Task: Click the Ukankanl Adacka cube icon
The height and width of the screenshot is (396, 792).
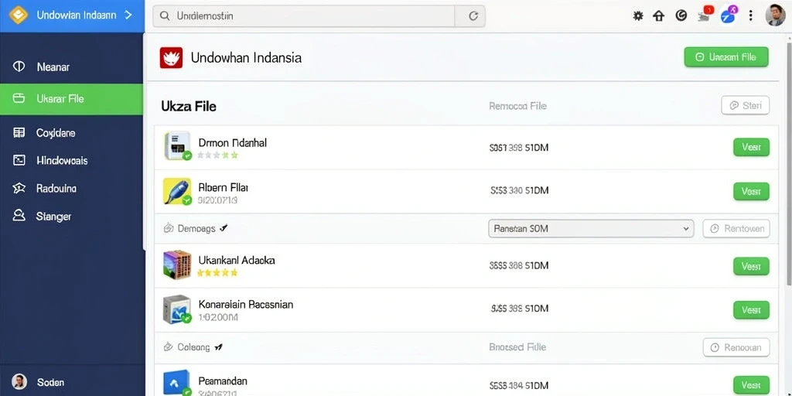Action: click(x=177, y=265)
